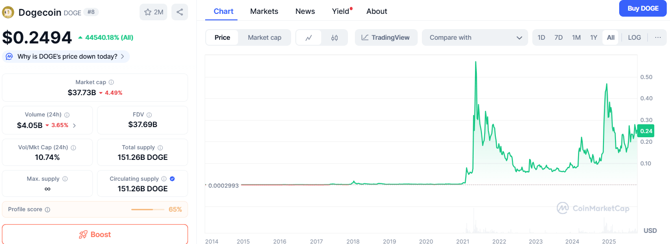
Task: Click the Total supply info icon
Action: [160, 148]
